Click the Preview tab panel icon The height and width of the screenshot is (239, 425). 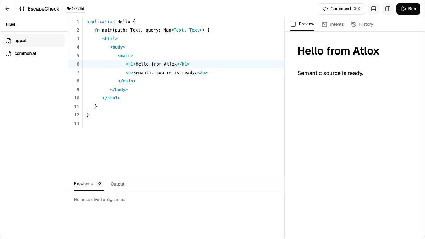(293, 24)
